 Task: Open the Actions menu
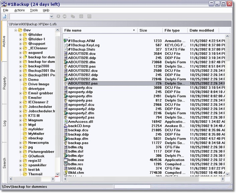(20, 10)
